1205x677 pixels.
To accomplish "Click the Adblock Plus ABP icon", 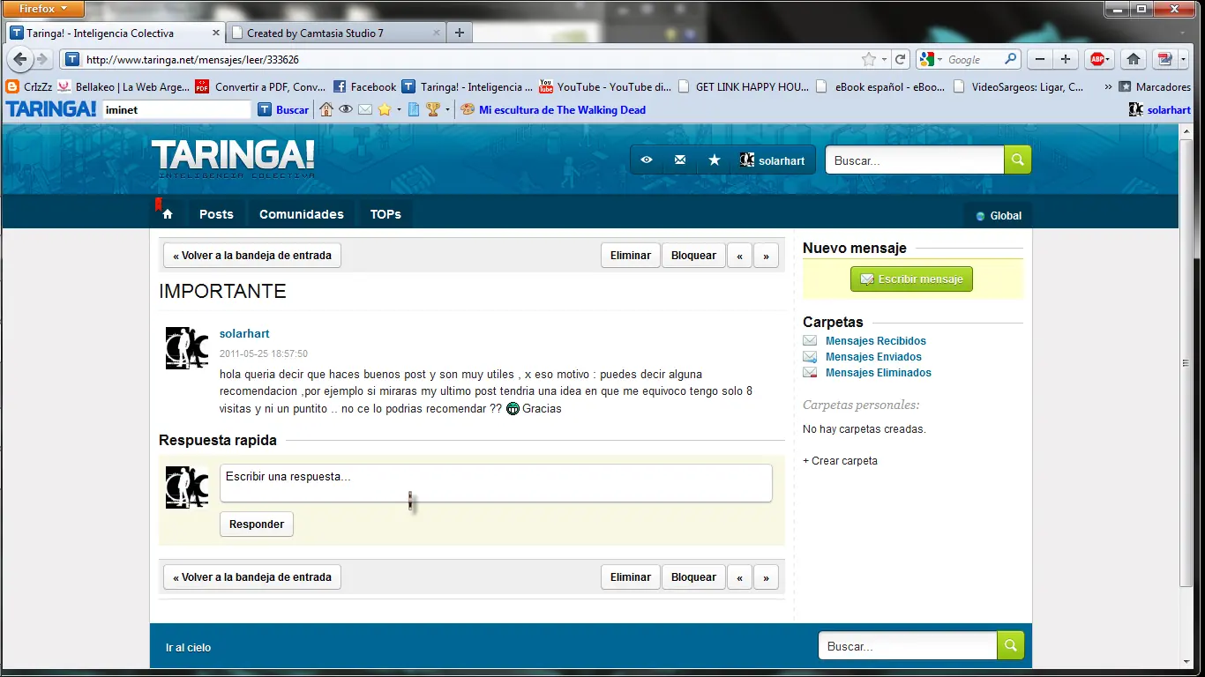I will point(1096,59).
